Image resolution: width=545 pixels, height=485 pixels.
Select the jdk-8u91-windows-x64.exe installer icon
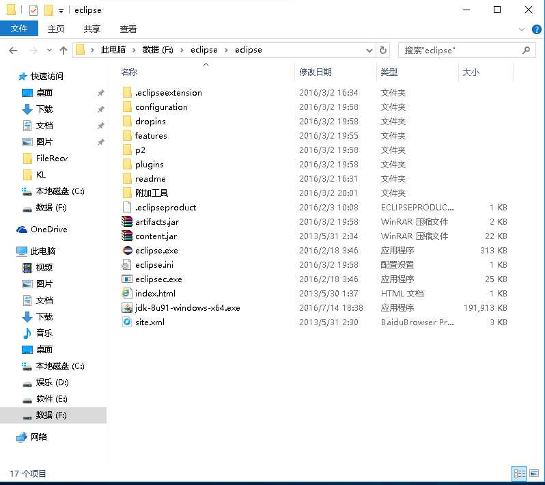point(127,307)
